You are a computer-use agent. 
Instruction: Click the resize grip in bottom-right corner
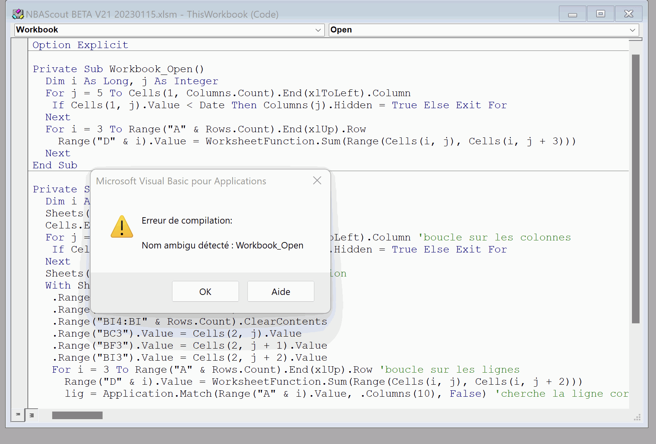(637, 417)
